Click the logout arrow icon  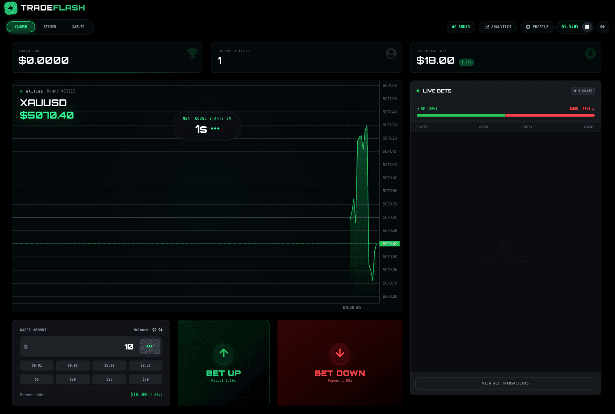603,27
